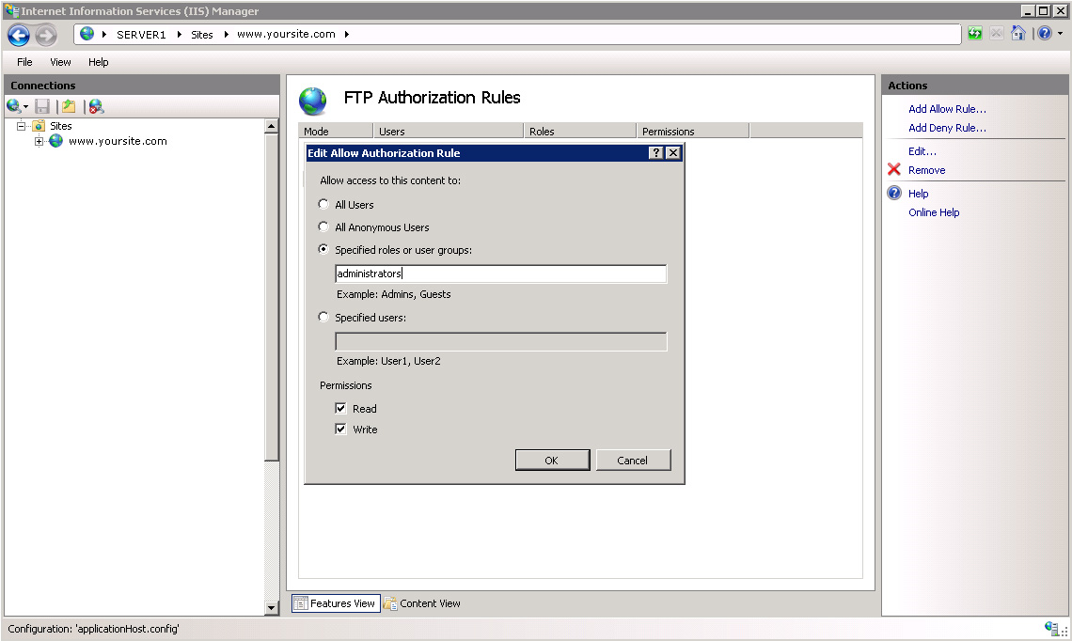Click the Connections pane vertical scrollbar thumb

272,297
